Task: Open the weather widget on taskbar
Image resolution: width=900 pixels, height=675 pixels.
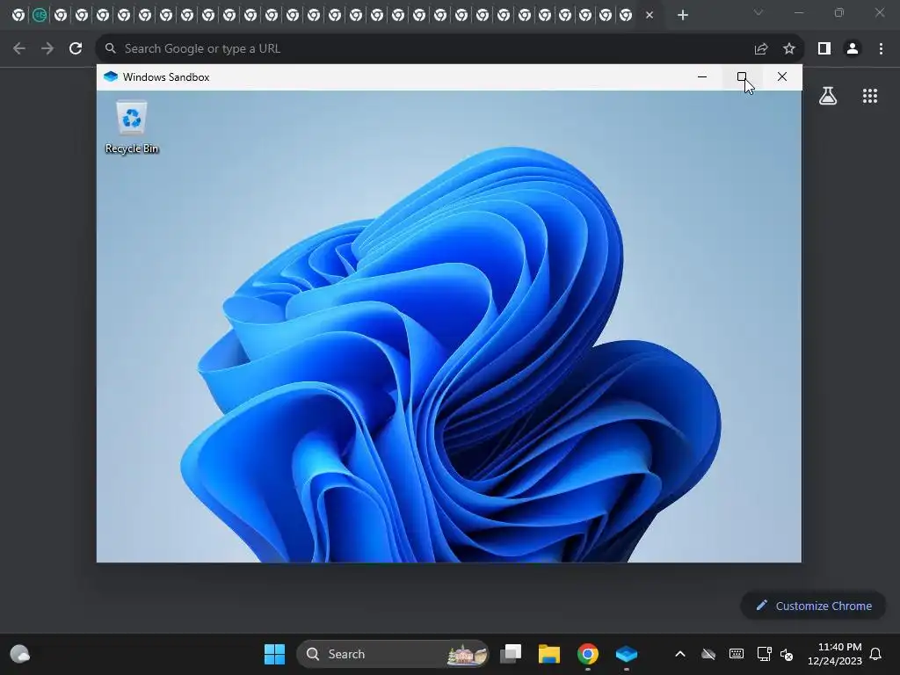Action: [20, 654]
